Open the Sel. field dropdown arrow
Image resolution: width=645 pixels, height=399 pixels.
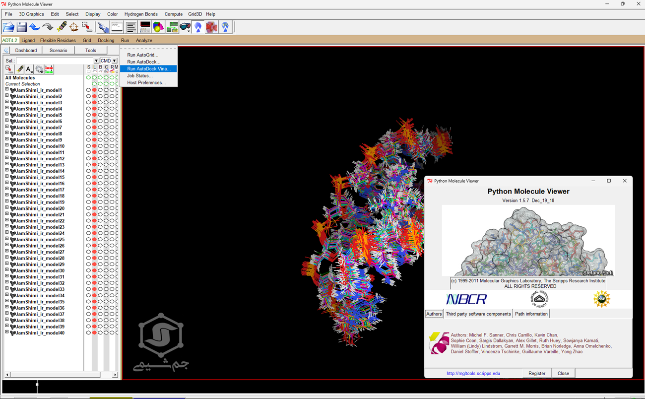[96, 61]
